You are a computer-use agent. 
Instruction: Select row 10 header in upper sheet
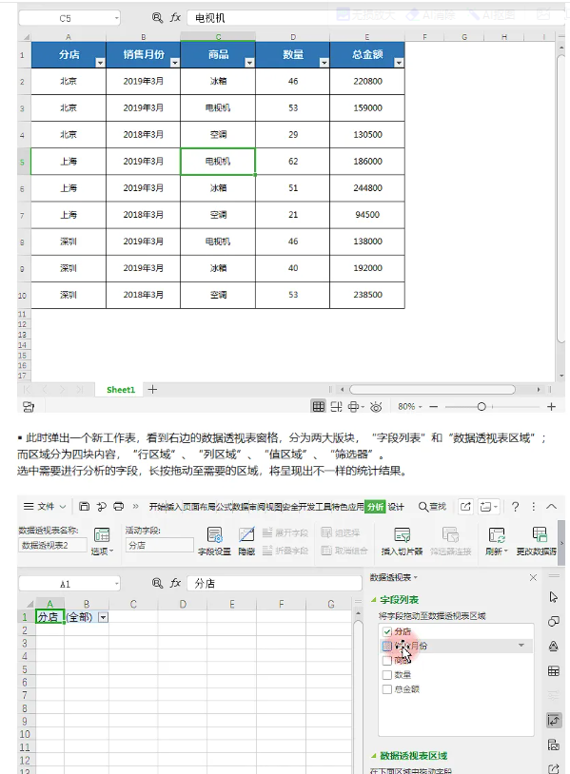tap(23, 296)
